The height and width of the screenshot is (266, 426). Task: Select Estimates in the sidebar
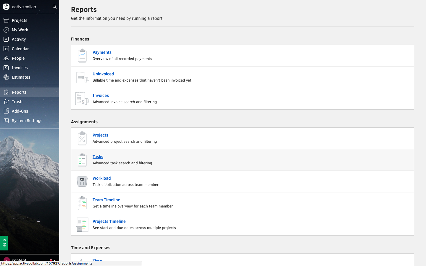coord(21,77)
